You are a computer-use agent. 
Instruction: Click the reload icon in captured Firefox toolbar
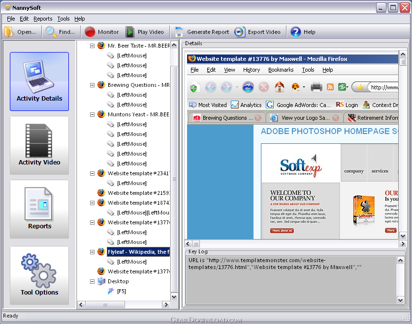coord(248,87)
